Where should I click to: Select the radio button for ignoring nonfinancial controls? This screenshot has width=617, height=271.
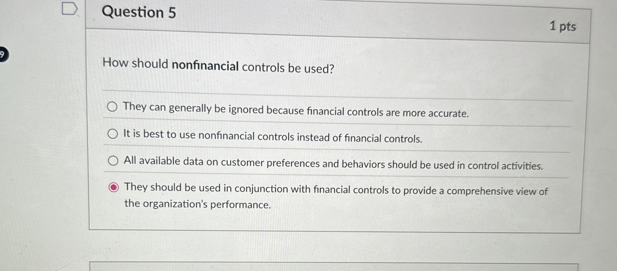[113, 107]
